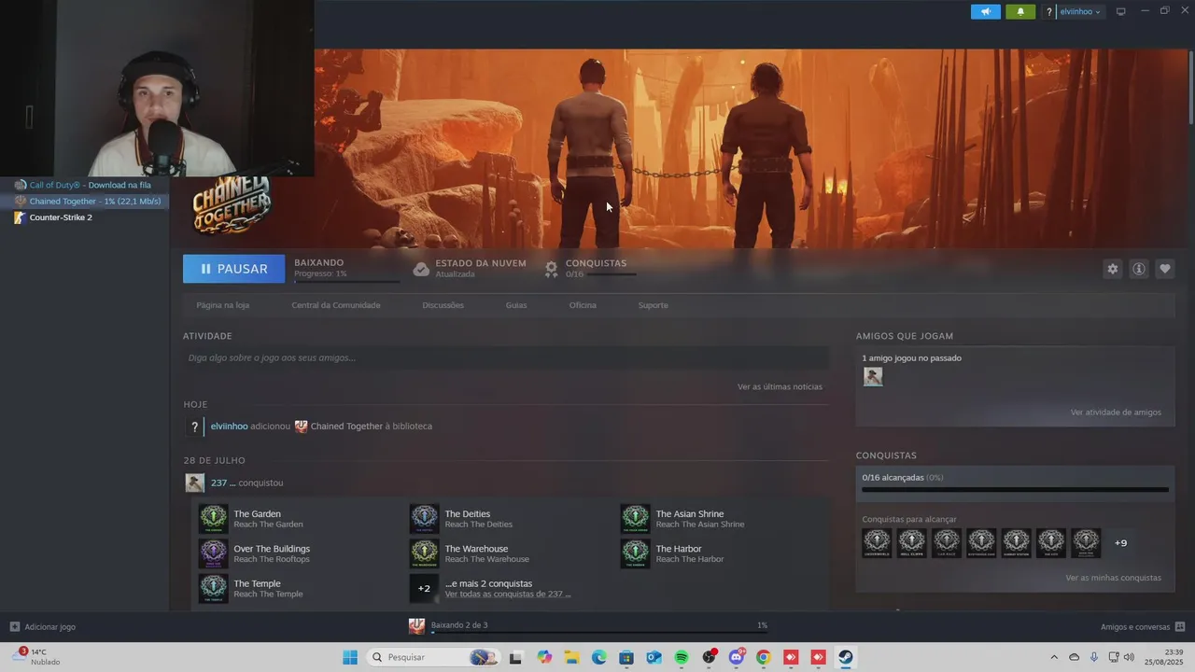Open the game settings gear icon
The height and width of the screenshot is (672, 1195).
click(1112, 269)
